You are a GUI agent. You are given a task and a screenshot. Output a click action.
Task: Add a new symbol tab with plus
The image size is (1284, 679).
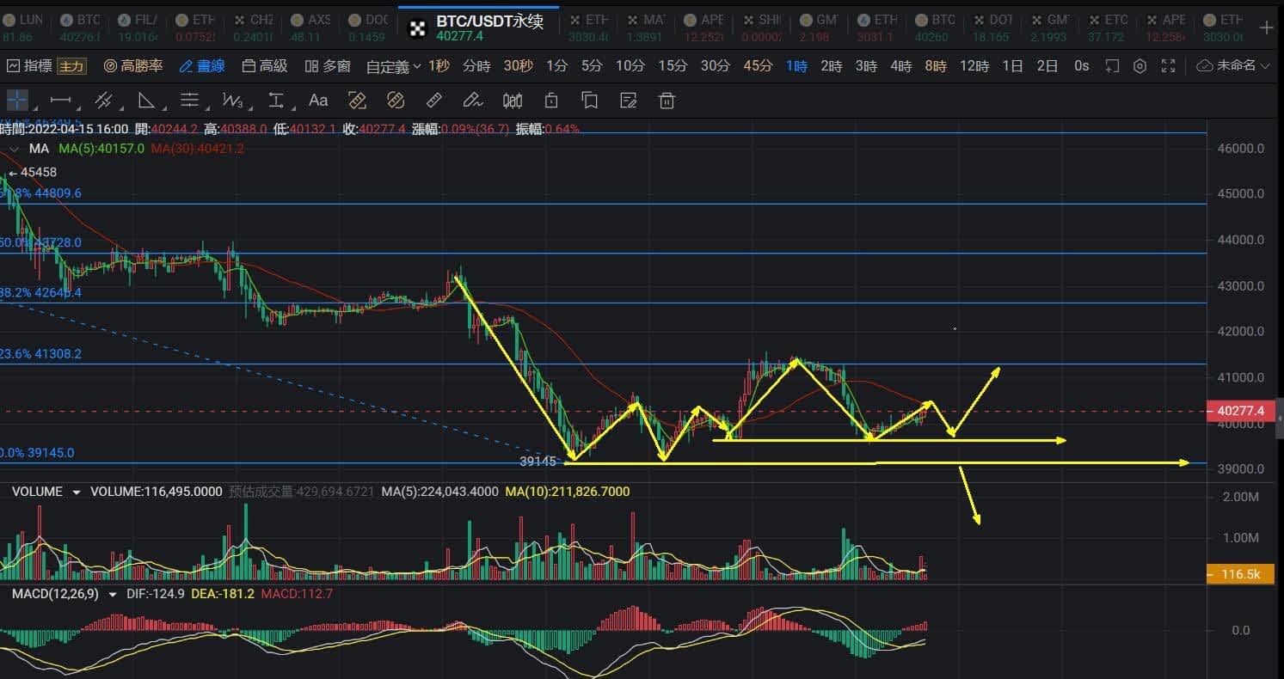pos(1266,27)
